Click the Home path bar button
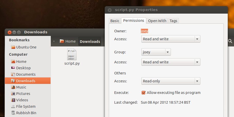 pyautogui.click(x=67, y=41)
